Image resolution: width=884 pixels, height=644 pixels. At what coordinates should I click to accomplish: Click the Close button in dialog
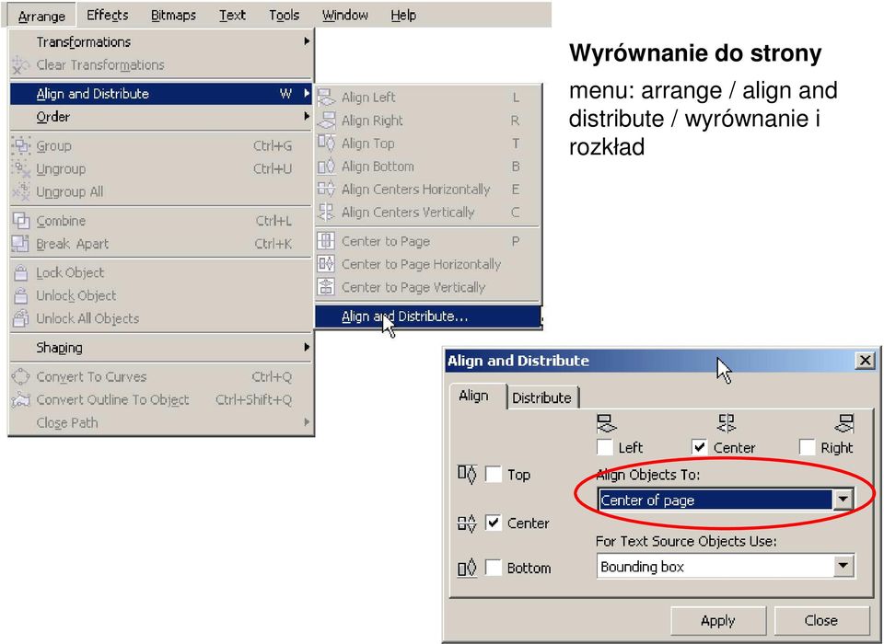(821, 620)
